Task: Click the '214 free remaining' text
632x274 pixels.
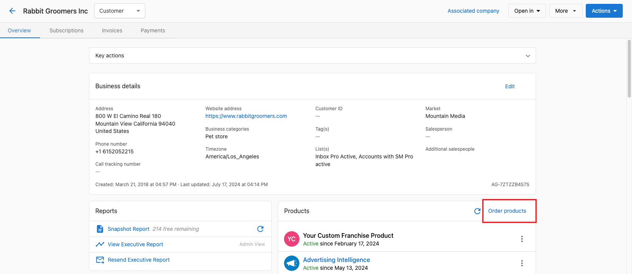Action: (x=176, y=229)
